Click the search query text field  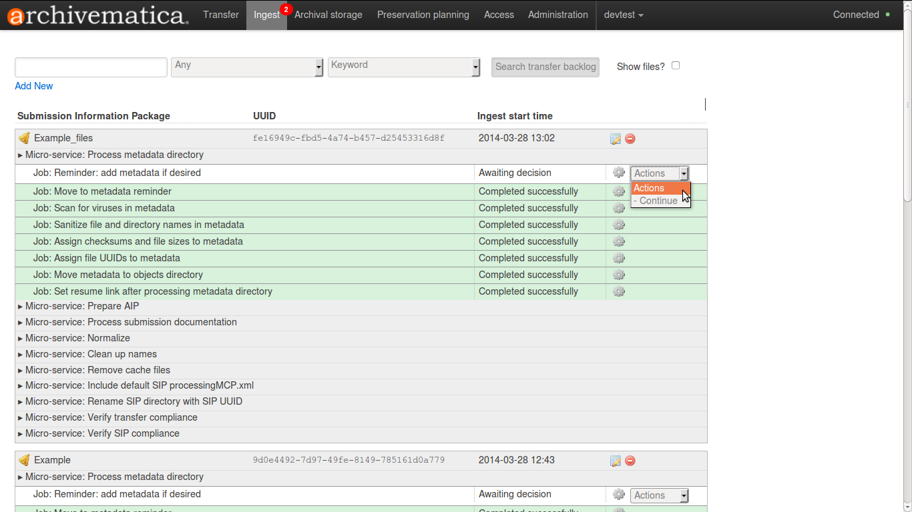coord(91,67)
